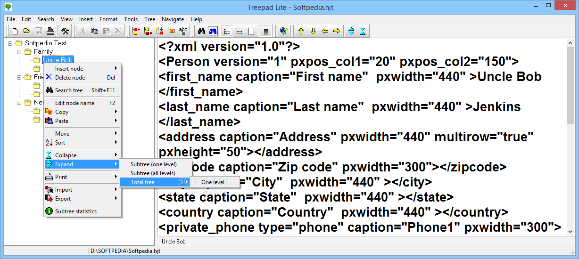Toggle the second tree view layout button

239,31
